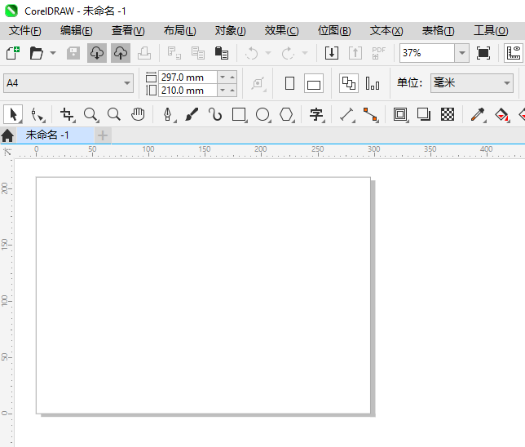
Task: Click the Copy icon
Action: 198,53
